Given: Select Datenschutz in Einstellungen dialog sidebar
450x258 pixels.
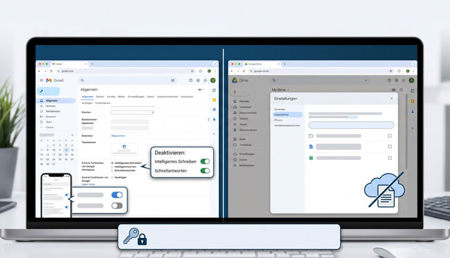Looking at the screenshot, I should pos(287,115).
